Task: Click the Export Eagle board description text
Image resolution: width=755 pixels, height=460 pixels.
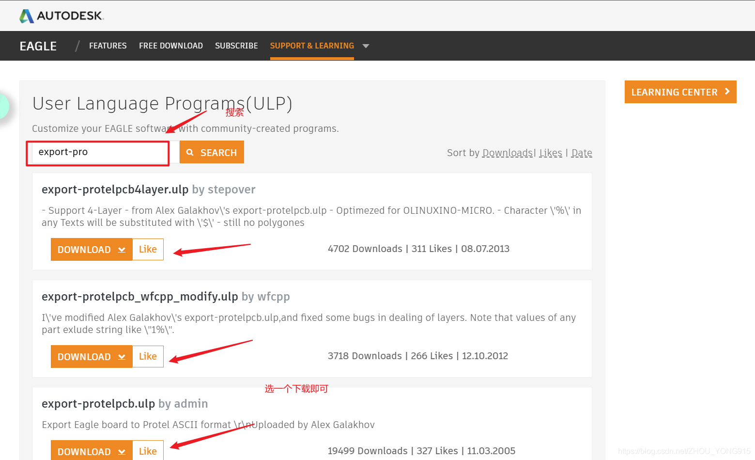Action: click(x=208, y=425)
